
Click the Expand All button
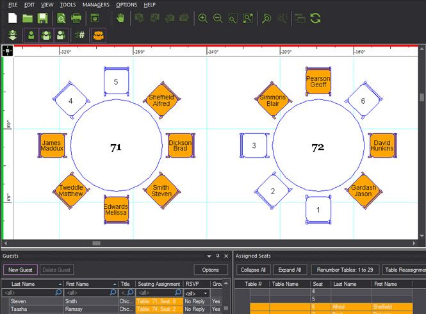coord(290,270)
